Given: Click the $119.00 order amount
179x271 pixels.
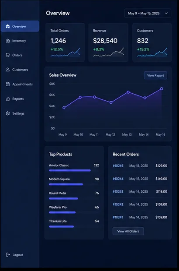Looking at the screenshot, I should point(162,191).
